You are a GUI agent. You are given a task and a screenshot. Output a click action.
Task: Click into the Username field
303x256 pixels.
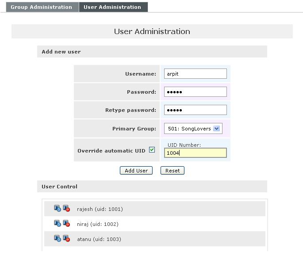[195, 74]
